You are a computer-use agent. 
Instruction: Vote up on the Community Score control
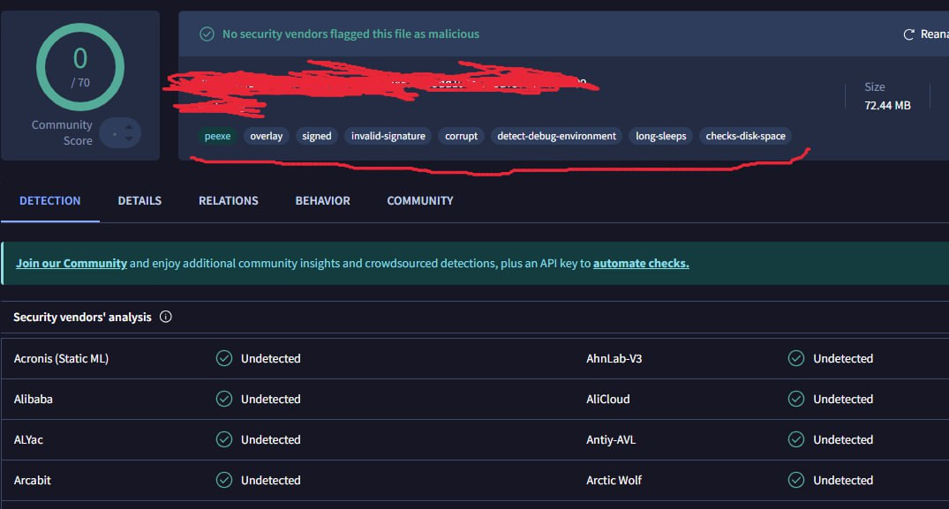[x=128, y=127]
